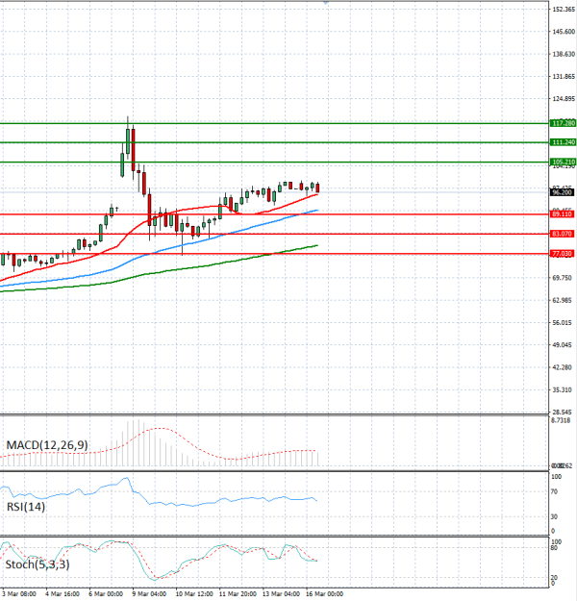This screenshot has width=577, height=601.
Task: Click the black 96.200 current price tag
Action: tap(563, 192)
